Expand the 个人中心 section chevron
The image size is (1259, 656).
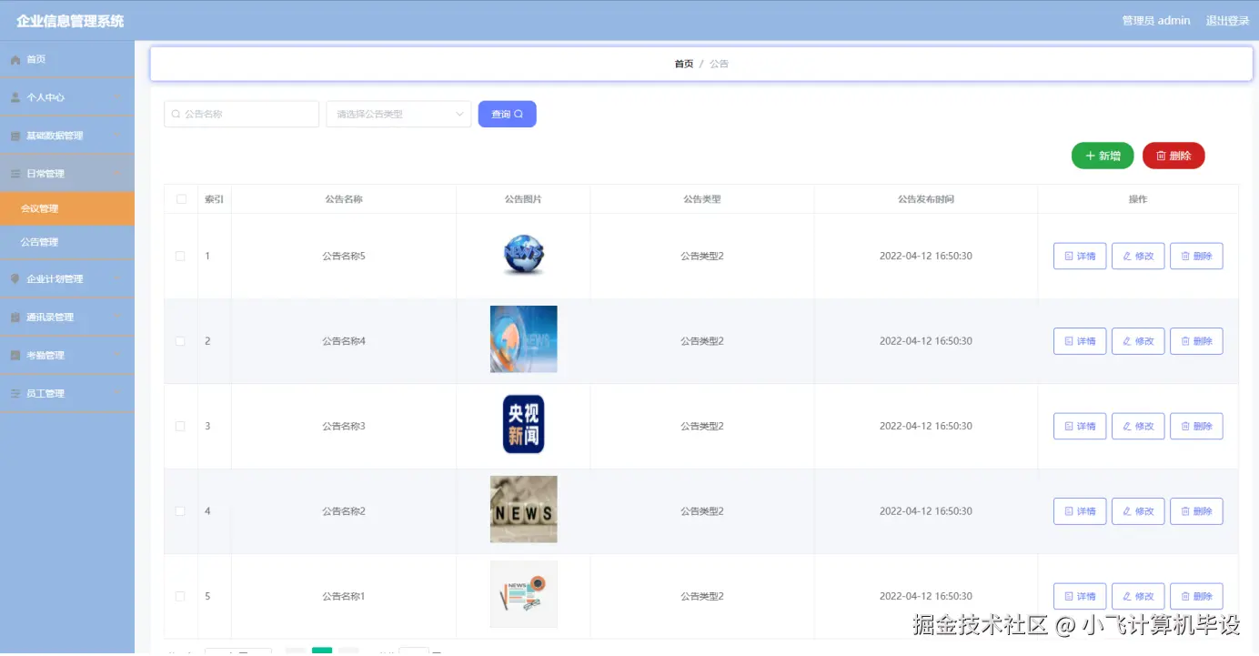click(x=119, y=96)
